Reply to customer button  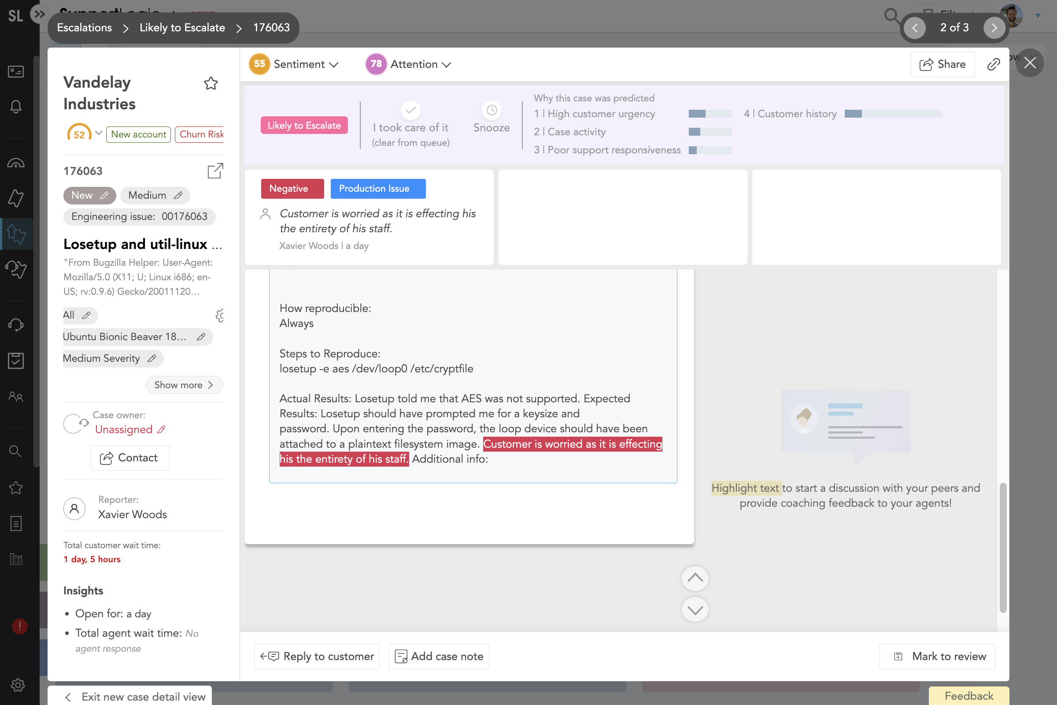point(317,657)
